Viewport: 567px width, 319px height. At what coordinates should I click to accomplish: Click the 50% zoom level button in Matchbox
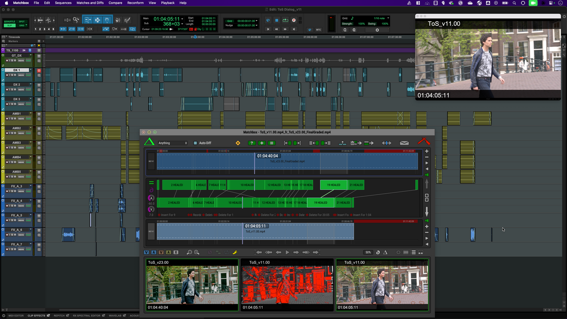[x=367, y=252]
